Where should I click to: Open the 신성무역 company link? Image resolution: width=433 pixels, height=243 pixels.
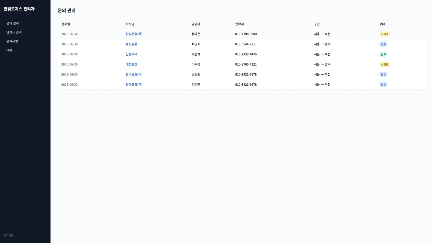pos(131,54)
